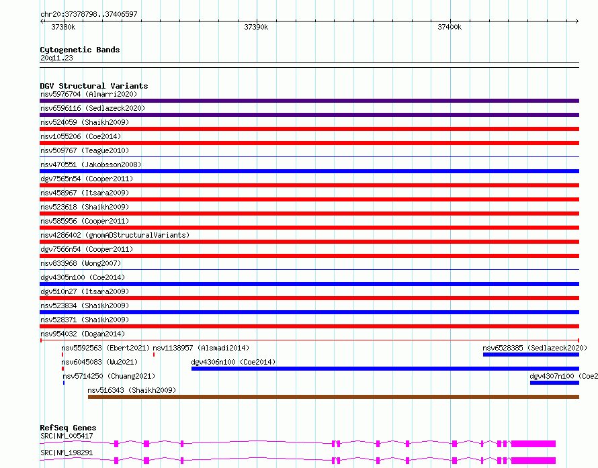Screen dimensions: 598x468
Task: Click the blue dgv4306n100 variant bar
Action: [x=385, y=369]
